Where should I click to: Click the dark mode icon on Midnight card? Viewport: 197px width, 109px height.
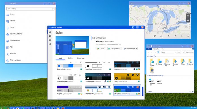pos(134,69)
